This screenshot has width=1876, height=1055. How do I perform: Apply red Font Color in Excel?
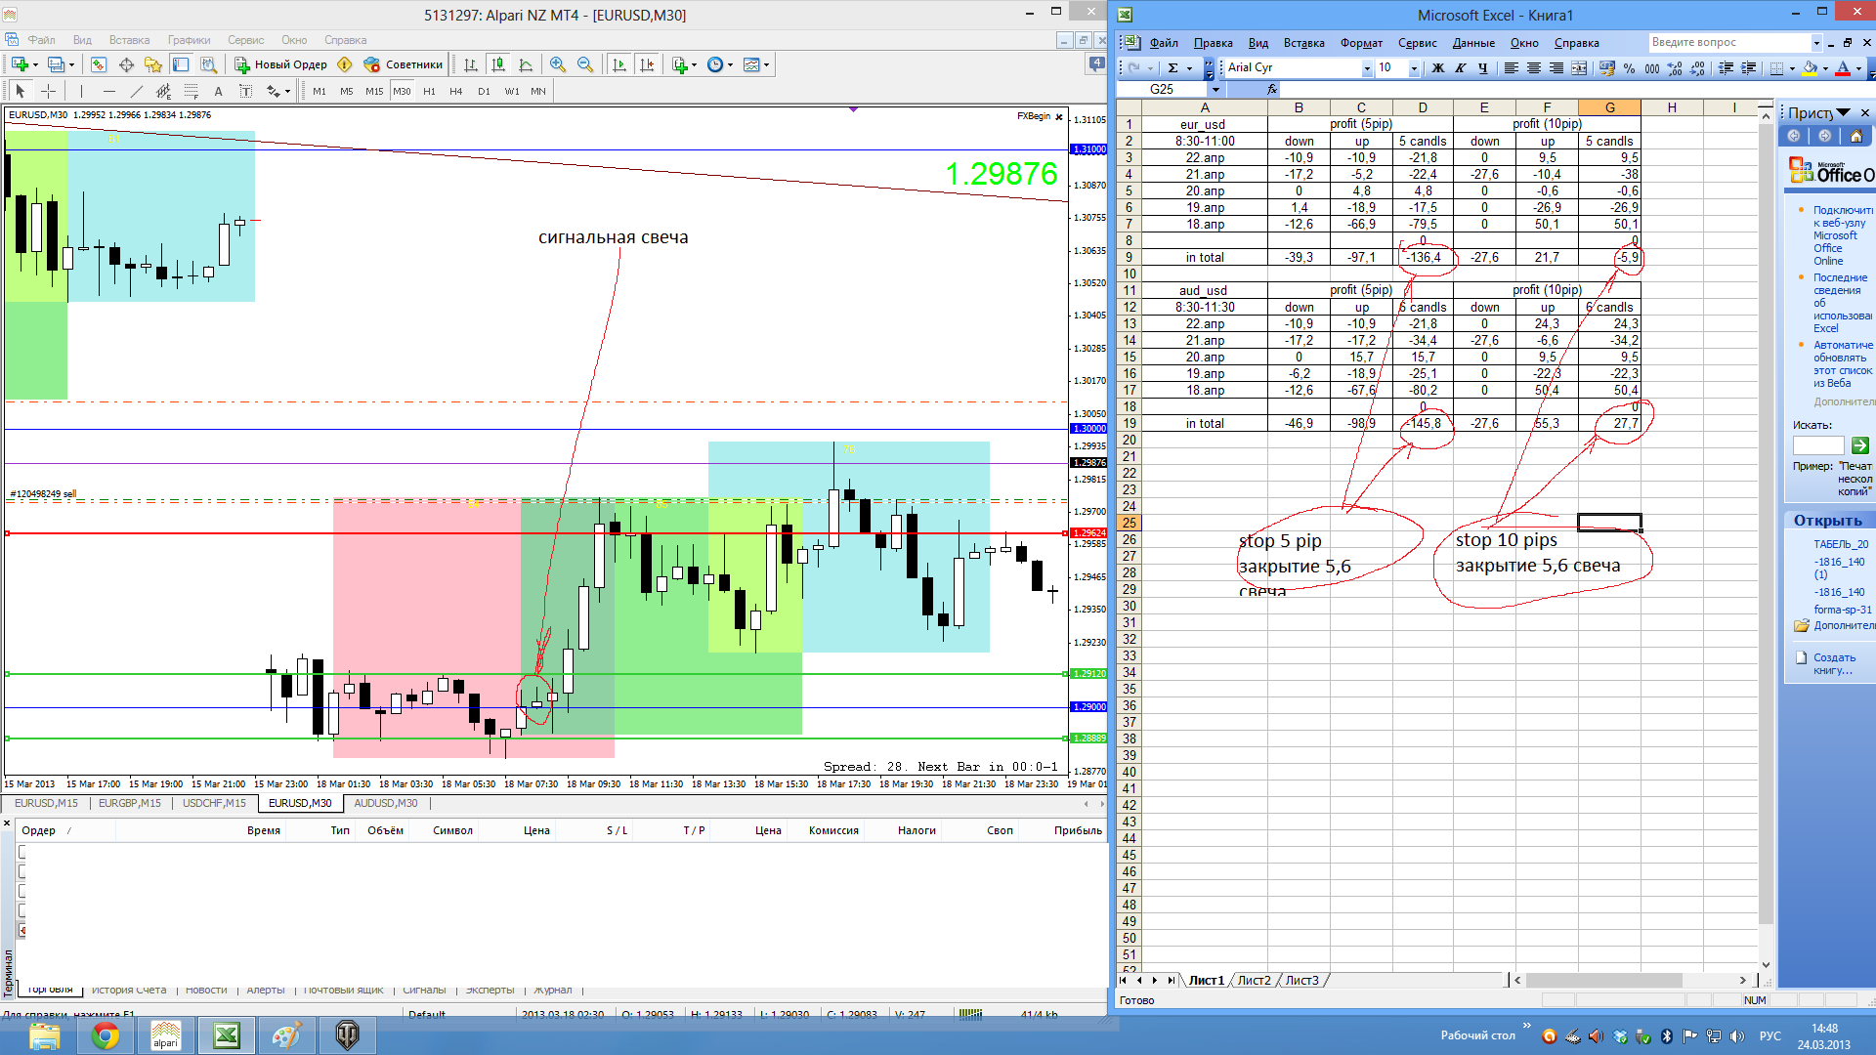pyautogui.click(x=1843, y=67)
